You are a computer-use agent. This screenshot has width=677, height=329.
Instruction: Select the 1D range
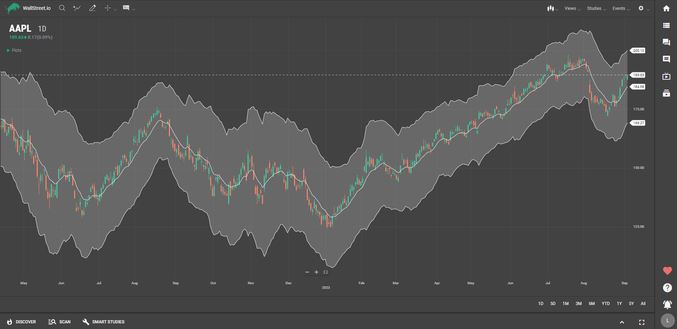coord(541,304)
